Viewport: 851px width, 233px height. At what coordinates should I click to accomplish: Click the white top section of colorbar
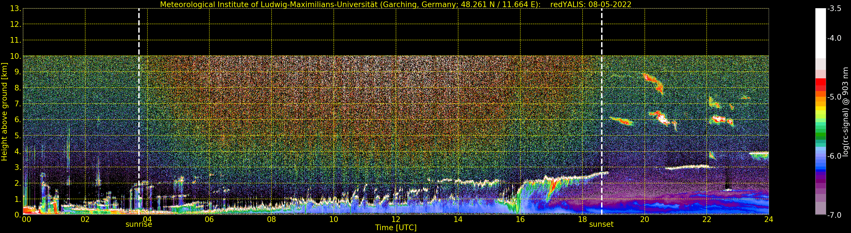[x=820, y=33]
